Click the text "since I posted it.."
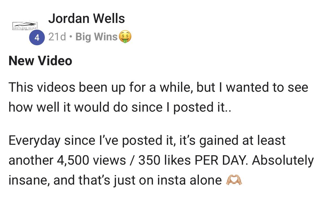The height and width of the screenshot is (197, 334). (181, 107)
